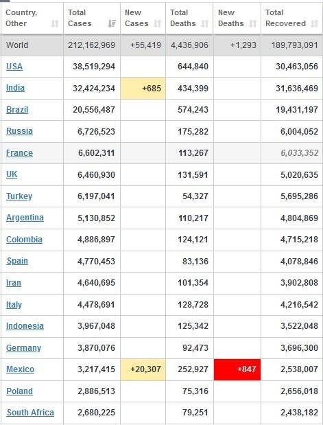Open the Turkey country page

coord(19,196)
